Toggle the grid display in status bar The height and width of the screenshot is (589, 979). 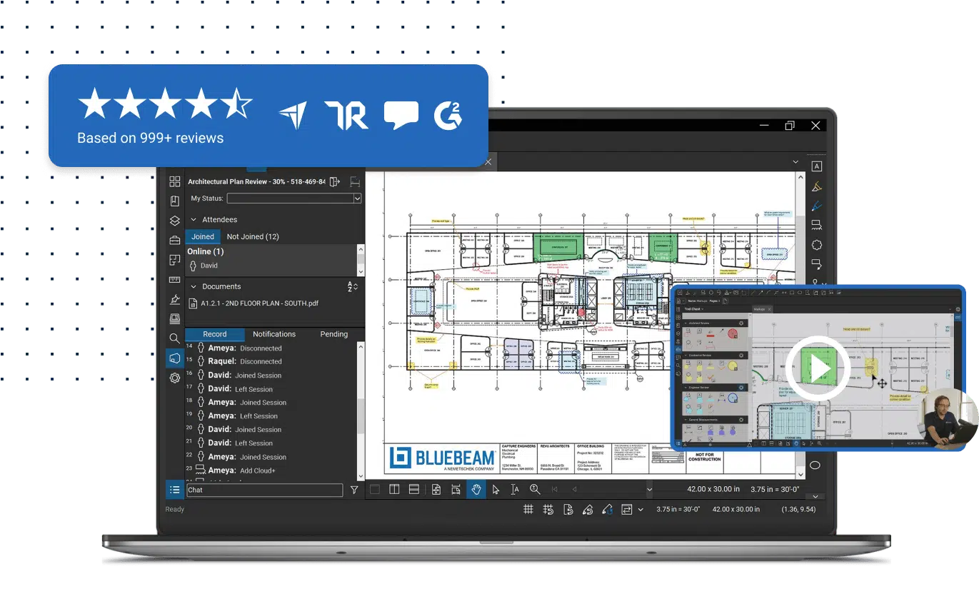[x=528, y=509]
